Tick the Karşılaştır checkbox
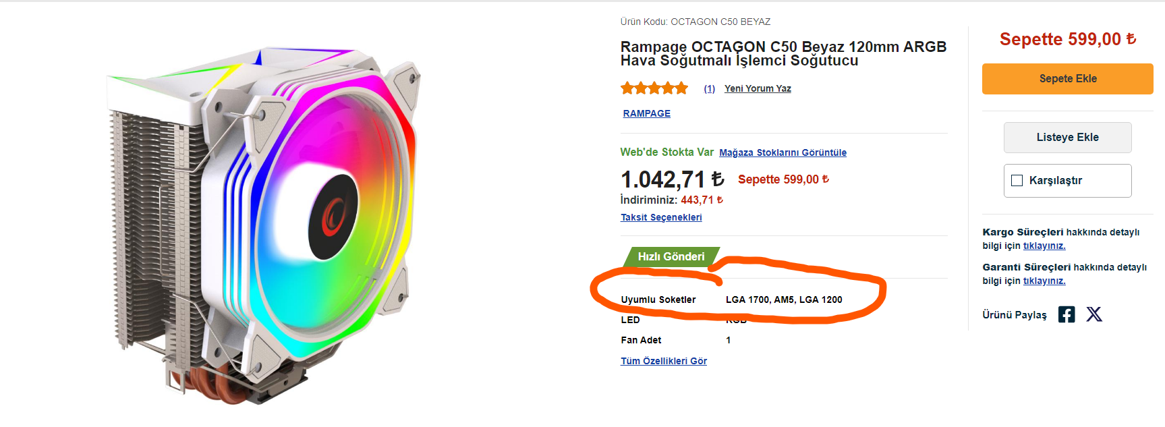1165x427 pixels. pyautogui.click(x=1017, y=181)
